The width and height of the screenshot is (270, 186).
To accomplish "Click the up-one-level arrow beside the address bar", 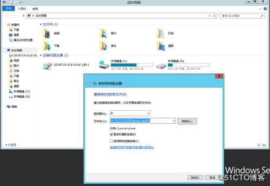I will click(23, 16).
